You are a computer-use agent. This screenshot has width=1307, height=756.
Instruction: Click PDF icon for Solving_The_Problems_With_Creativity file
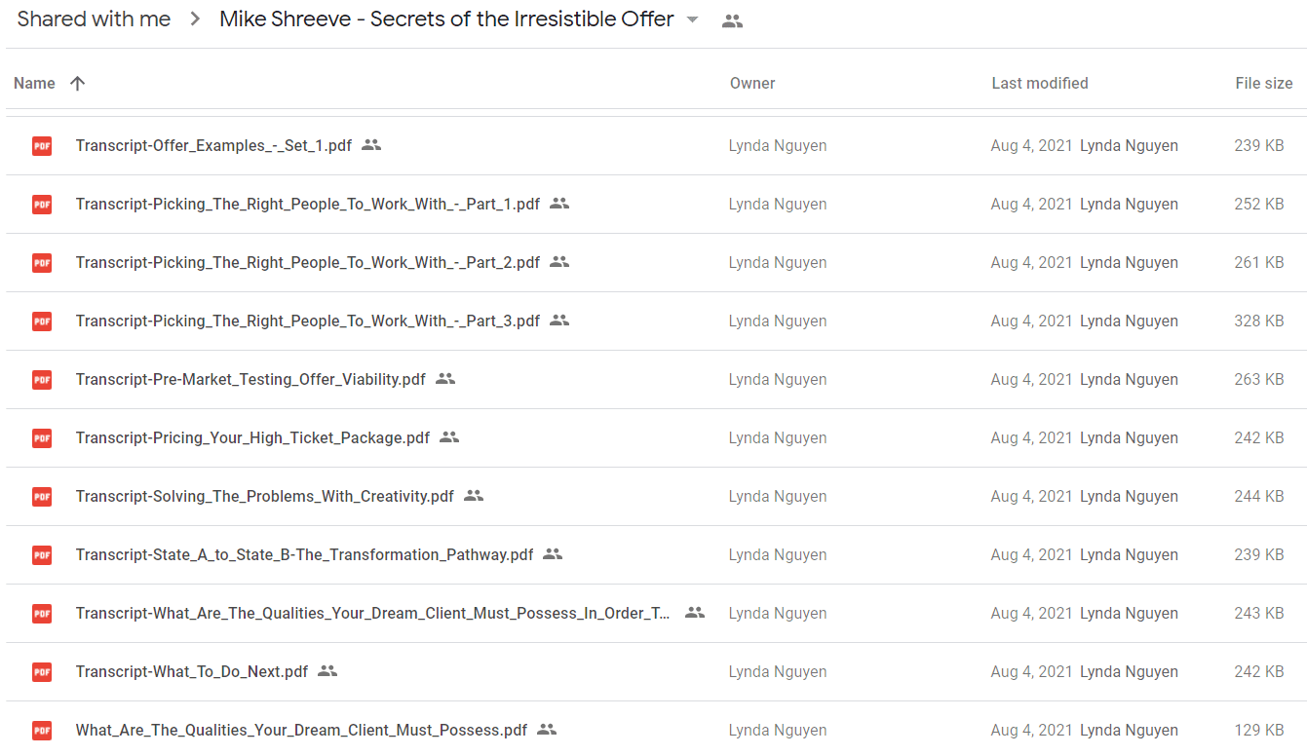pos(42,497)
